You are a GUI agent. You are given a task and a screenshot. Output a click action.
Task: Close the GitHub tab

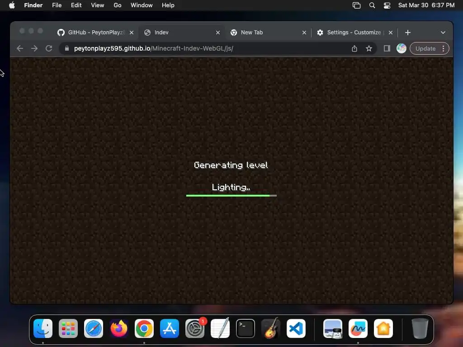point(132,33)
